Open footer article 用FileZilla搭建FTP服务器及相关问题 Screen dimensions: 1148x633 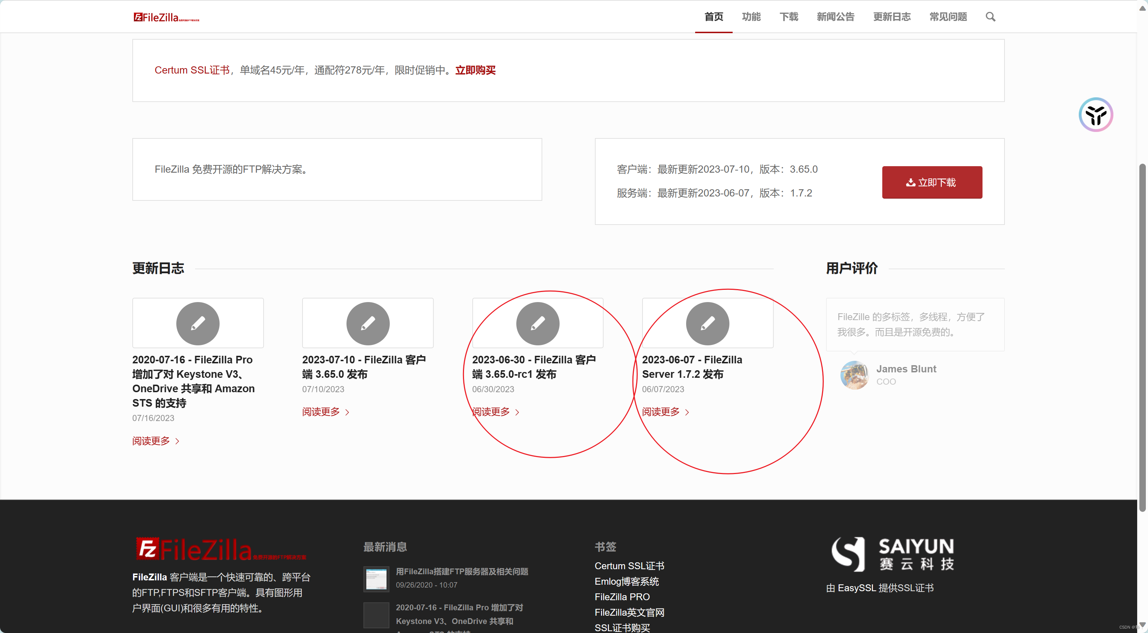tap(462, 571)
